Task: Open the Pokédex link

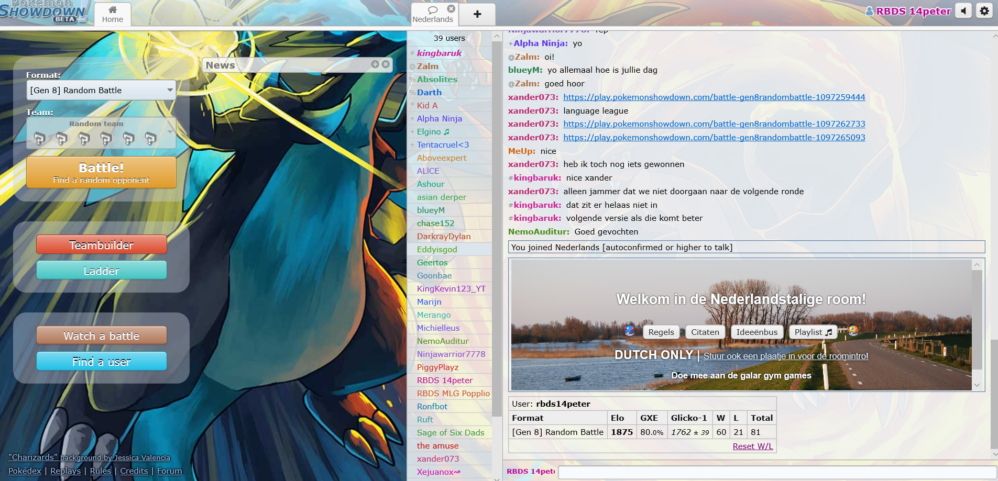Action: point(25,471)
